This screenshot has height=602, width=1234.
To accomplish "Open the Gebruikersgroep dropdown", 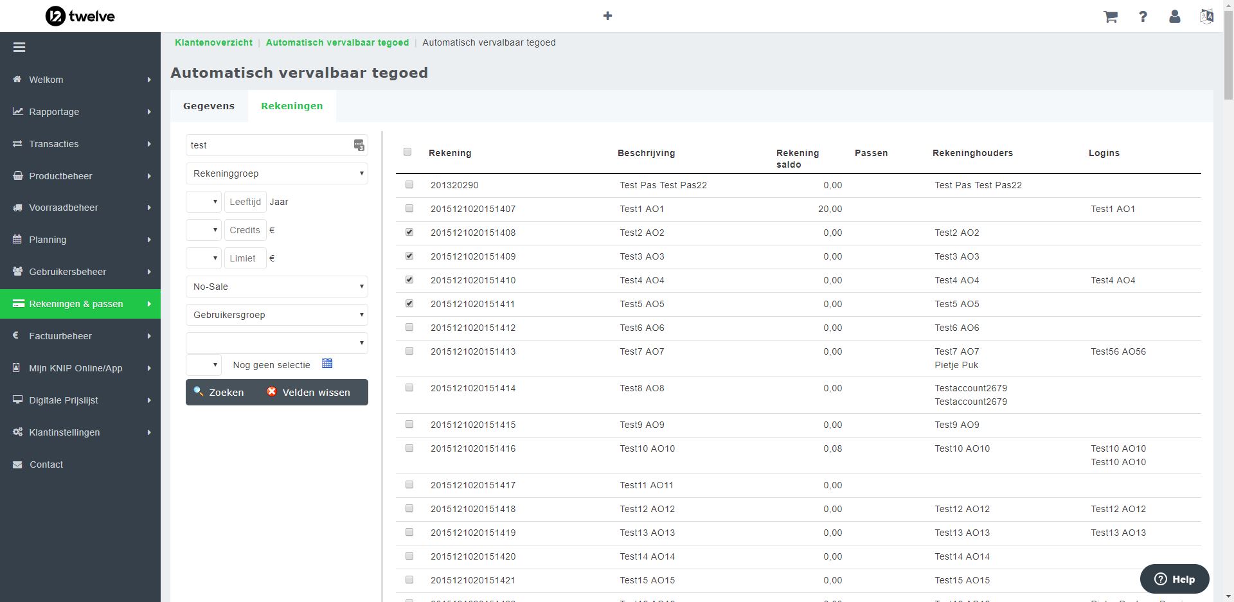I will (276, 315).
